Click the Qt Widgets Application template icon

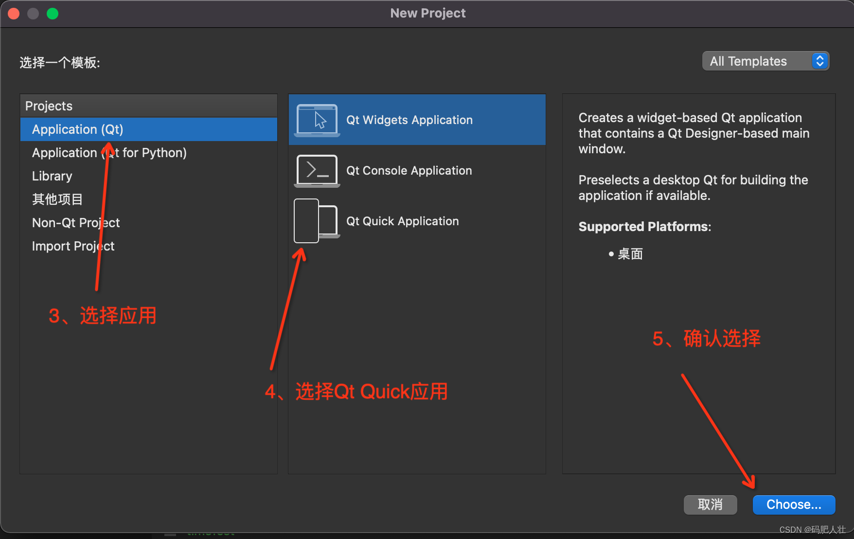[317, 120]
